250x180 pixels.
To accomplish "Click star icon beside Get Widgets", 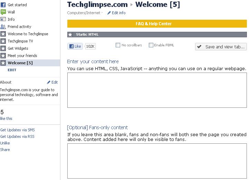I will coord(3,48).
